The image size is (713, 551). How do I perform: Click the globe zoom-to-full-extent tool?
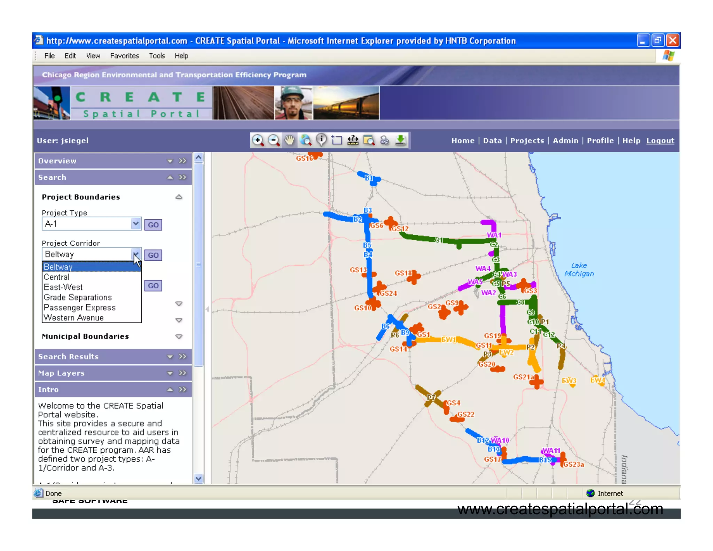coord(306,140)
